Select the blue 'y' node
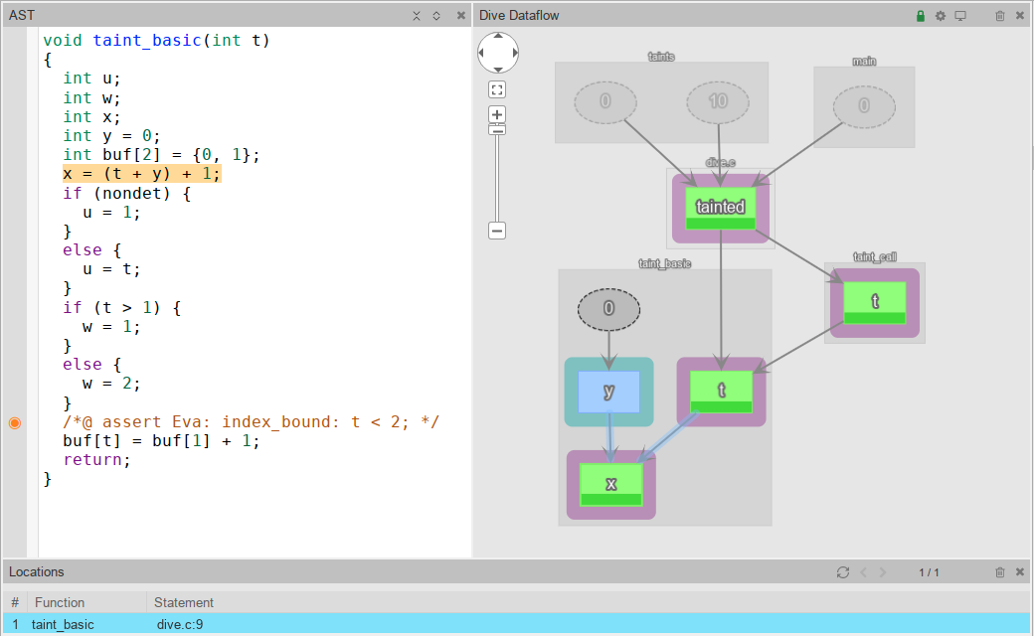This screenshot has width=1034, height=636. pyautogui.click(x=608, y=393)
